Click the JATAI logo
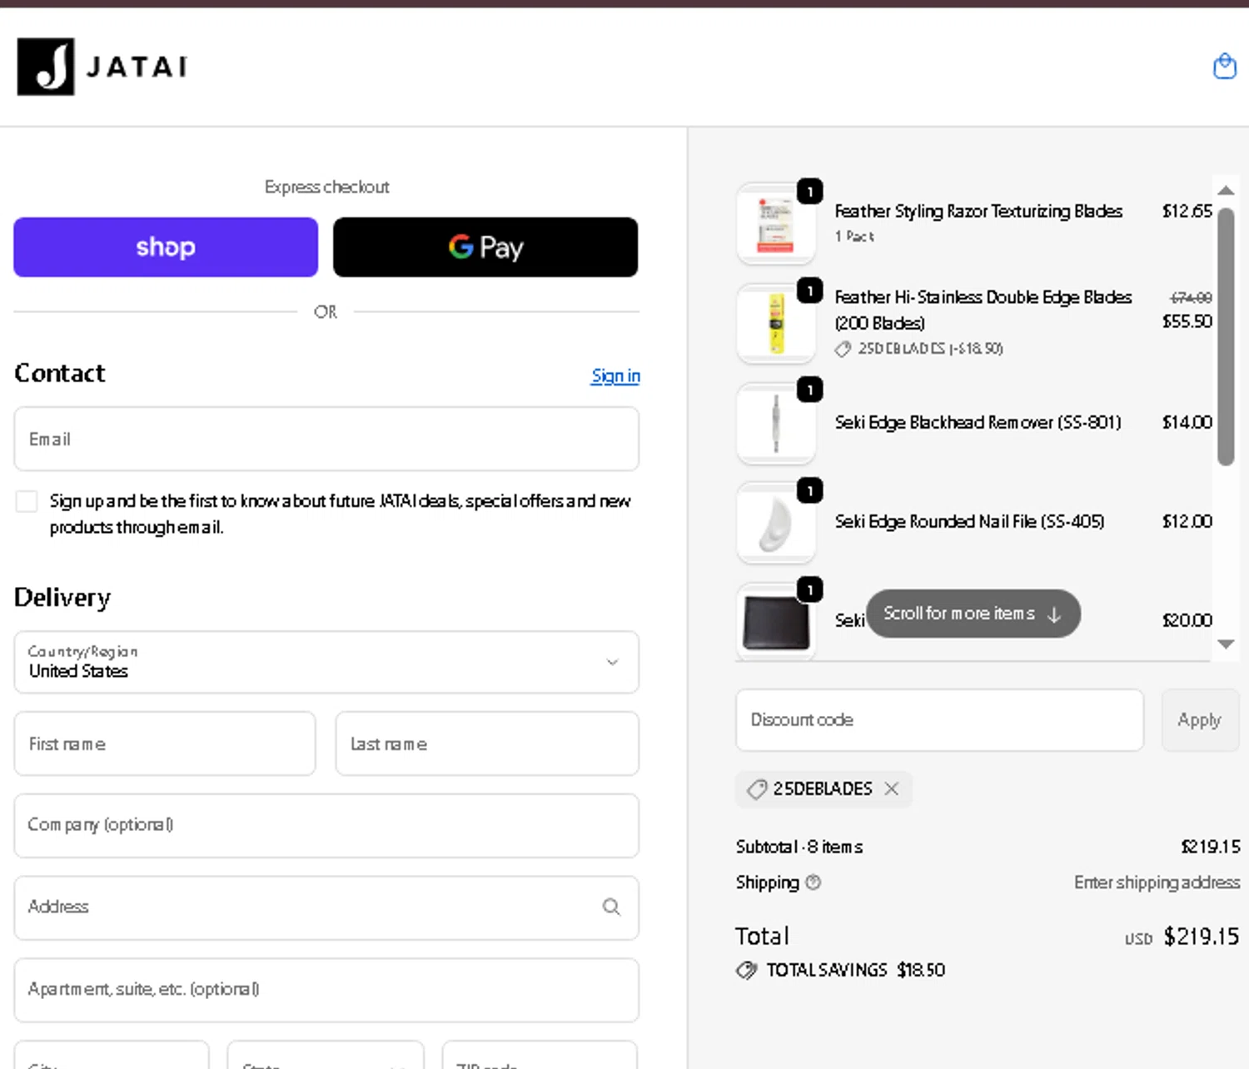The image size is (1249, 1069). (102, 67)
